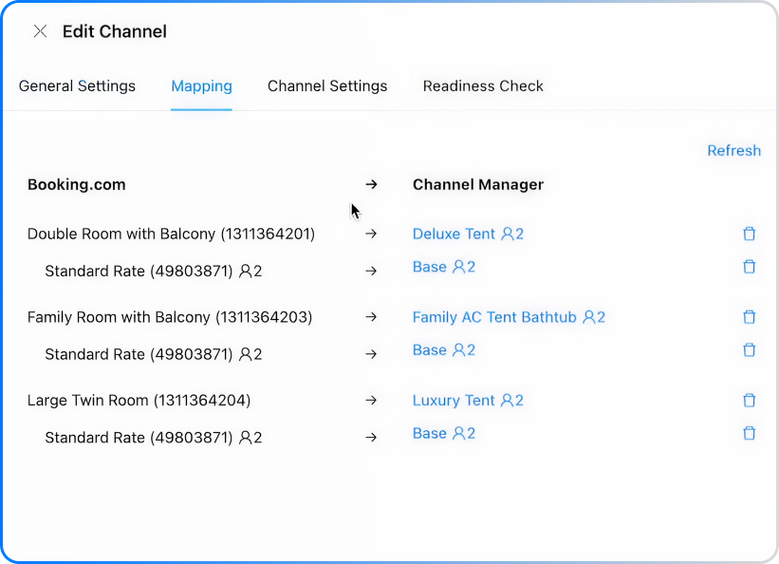The height and width of the screenshot is (564, 779).
Task: Switch to Channel Settings tab
Action: coord(327,86)
